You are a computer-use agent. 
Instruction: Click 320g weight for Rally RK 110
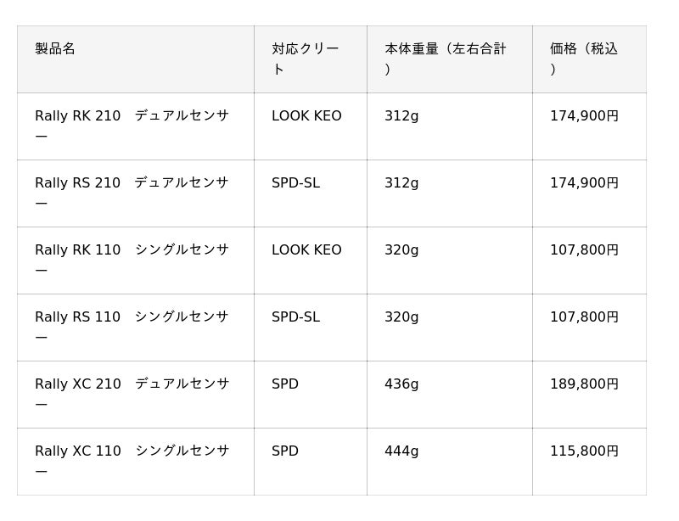[x=401, y=250]
